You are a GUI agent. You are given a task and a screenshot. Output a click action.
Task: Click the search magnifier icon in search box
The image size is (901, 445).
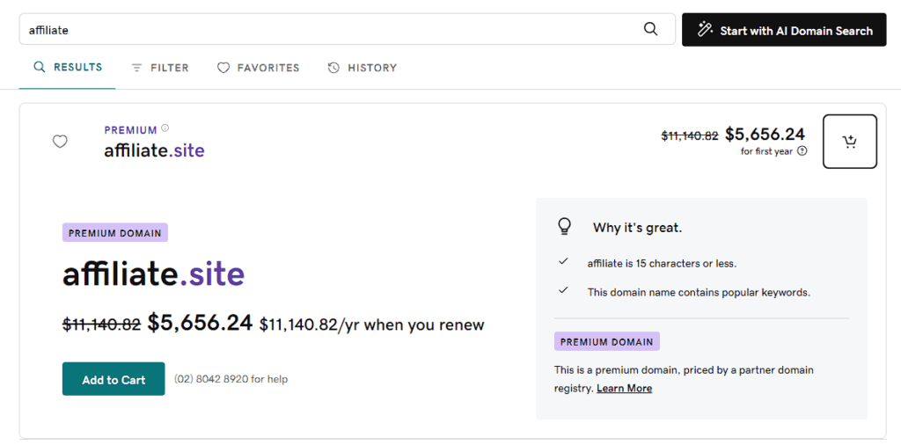[650, 29]
